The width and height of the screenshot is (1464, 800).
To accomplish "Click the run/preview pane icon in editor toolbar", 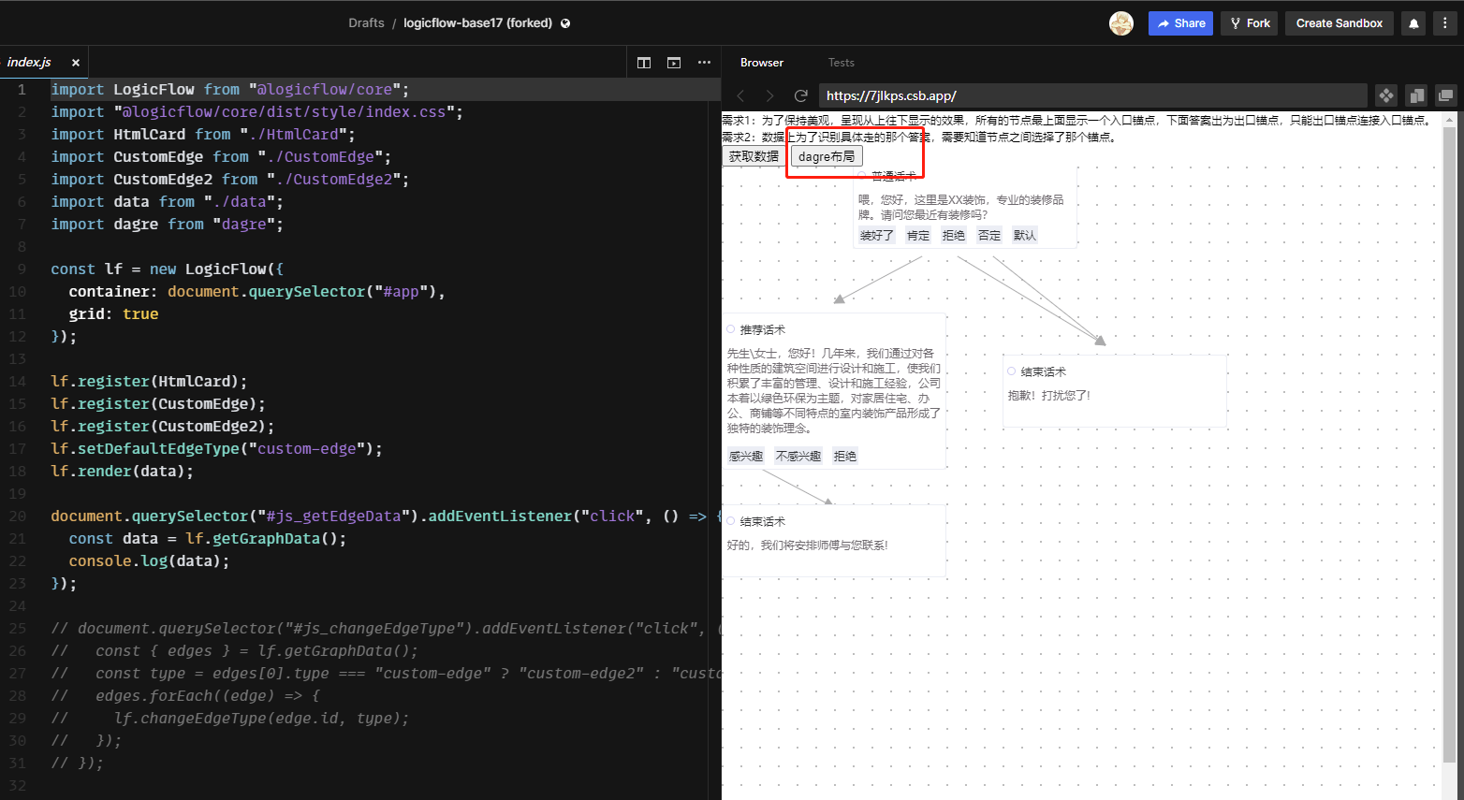I will click(673, 63).
